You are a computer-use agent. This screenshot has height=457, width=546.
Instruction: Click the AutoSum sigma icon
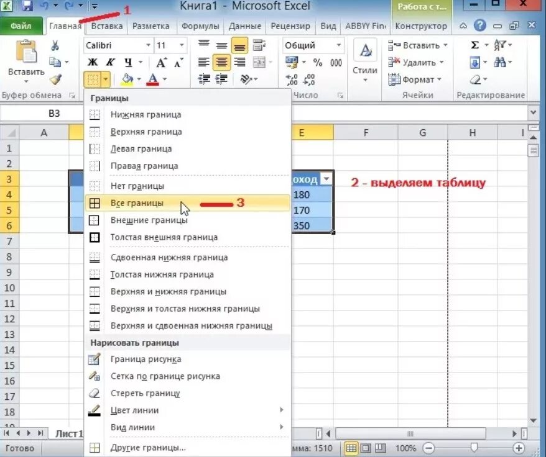tap(475, 45)
